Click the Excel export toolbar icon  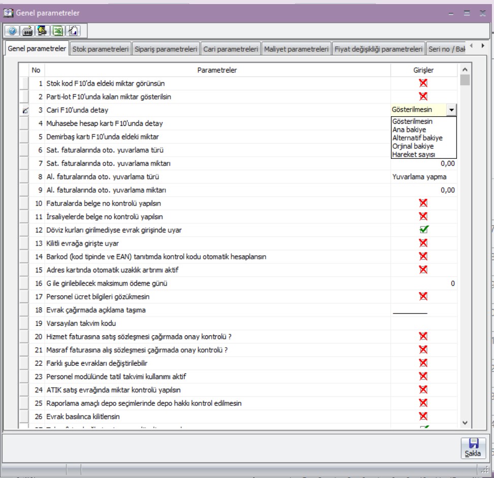58,31
